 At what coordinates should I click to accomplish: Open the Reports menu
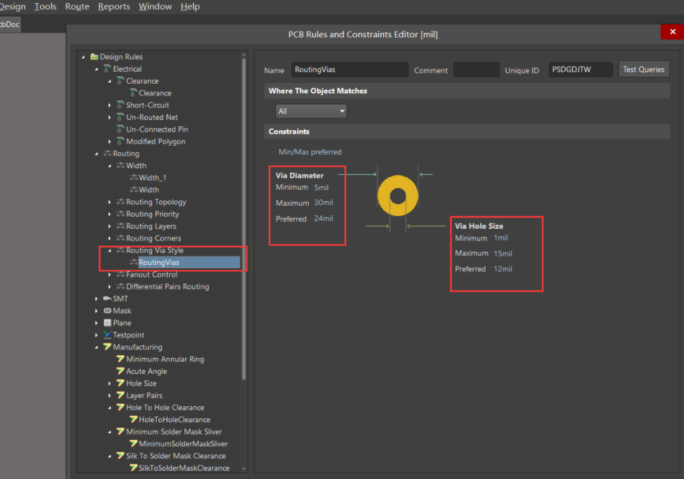tap(114, 6)
